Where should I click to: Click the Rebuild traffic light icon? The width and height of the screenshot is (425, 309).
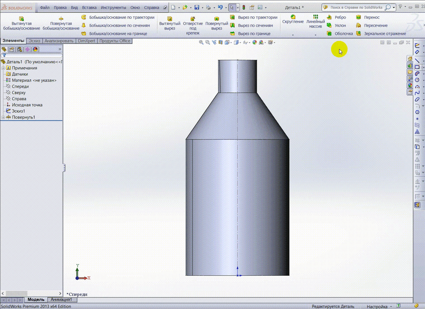[244, 7]
